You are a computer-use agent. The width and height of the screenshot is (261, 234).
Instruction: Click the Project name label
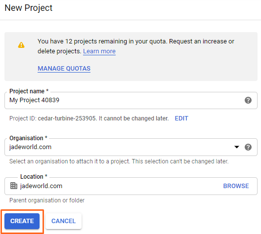point(29,91)
